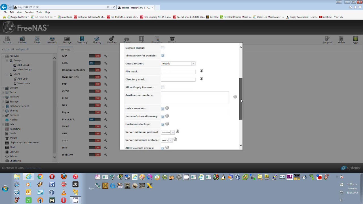Switch the AFP service on
363x204 pixels.
click(x=94, y=56)
